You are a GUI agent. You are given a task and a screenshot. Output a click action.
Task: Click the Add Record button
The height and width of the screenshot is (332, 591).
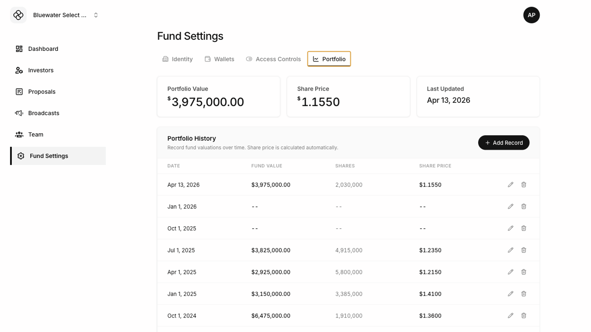pos(504,143)
